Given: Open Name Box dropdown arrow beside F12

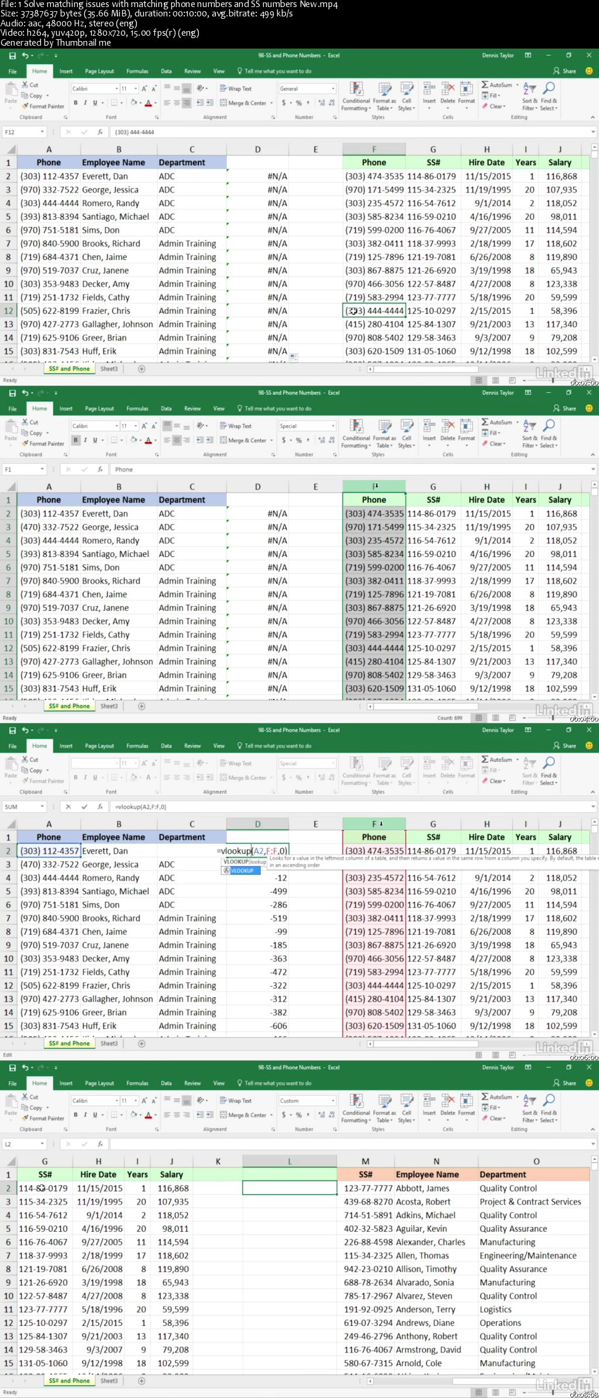Looking at the screenshot, I should coord(42,132).
